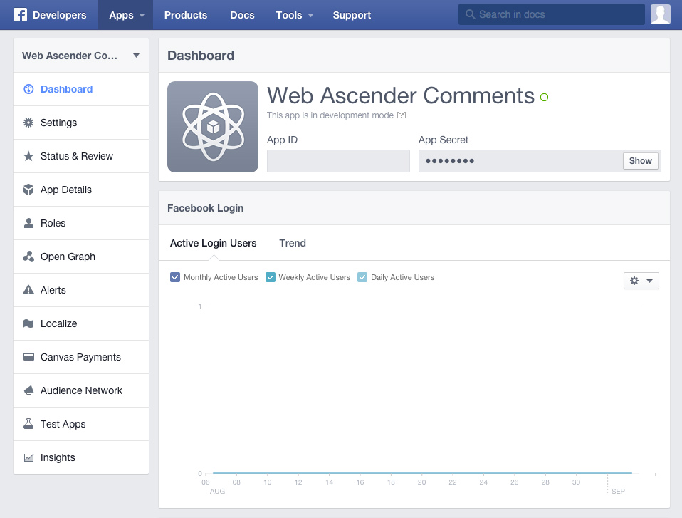Click the Settings gear sidebar icon

point(28,123)
